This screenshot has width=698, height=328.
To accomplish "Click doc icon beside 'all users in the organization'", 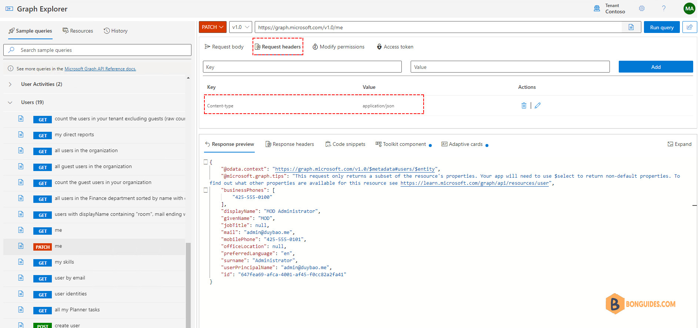I will coord(21,150).
